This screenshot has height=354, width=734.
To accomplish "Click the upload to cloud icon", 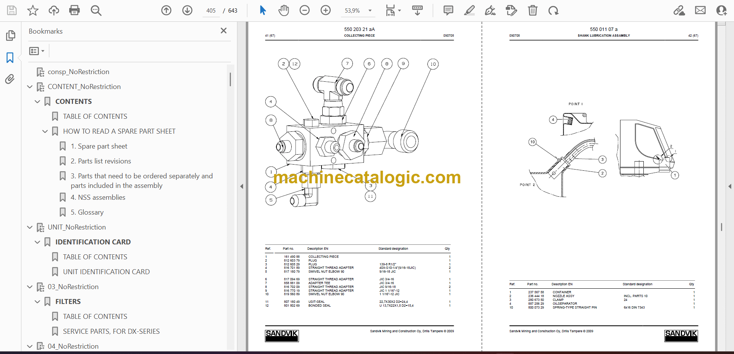I will coord(54,10).
